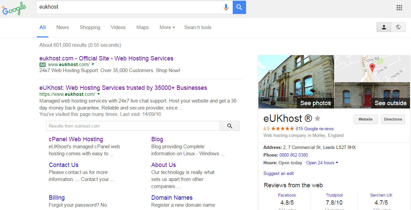Expand the ad URL dropdown arrow
411x210 pixels.
93,64
